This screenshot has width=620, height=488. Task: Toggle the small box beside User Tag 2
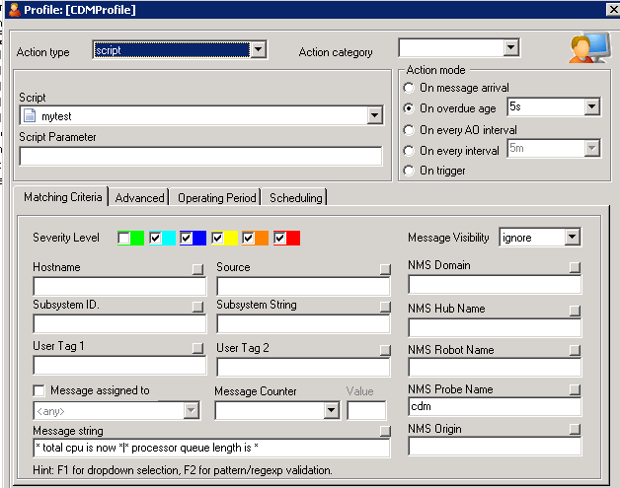click(385, 350)
